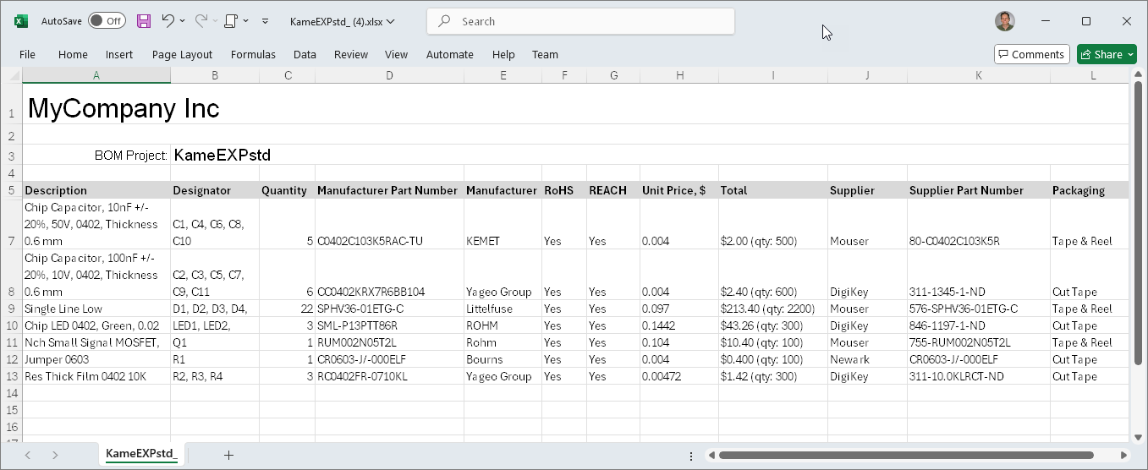Open the Comments pane button
Screen dimensions: 1148x470
click(x=1031, y=54)
